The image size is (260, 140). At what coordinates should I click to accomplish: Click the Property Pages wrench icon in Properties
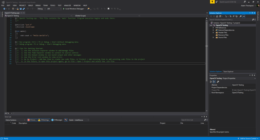click(218, 82)
